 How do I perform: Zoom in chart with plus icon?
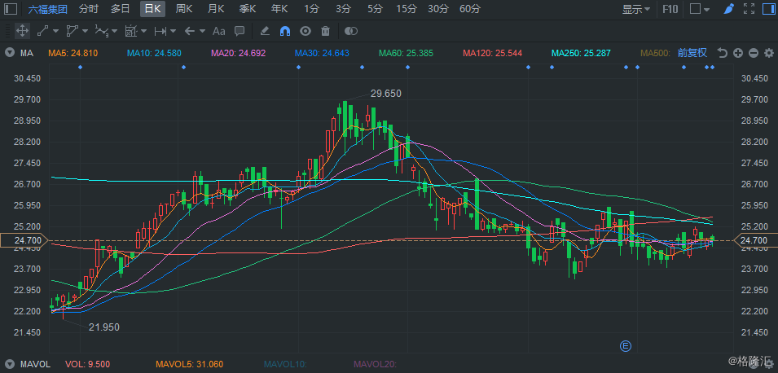(x=738, y=53)
